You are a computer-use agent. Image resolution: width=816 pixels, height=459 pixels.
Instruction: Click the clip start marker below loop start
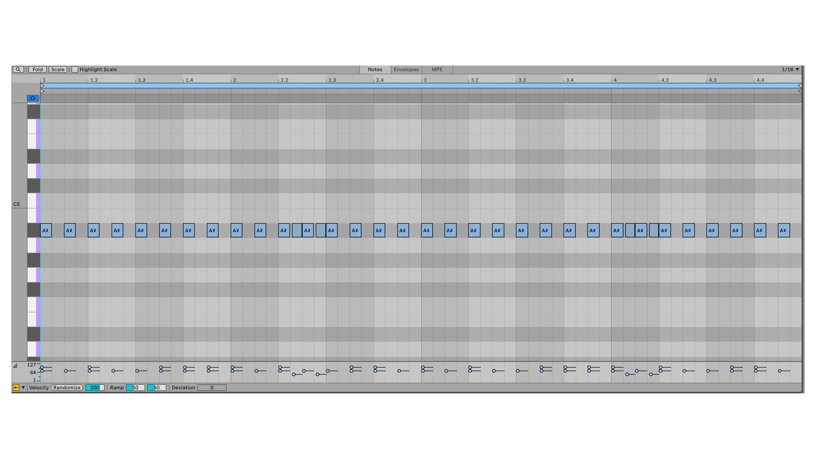coord(42,91)
